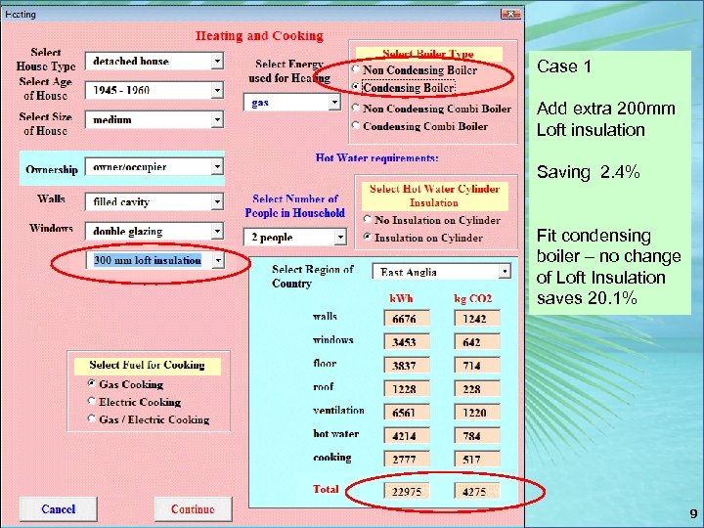The width and height of the screenshot is (704, 528).
Task: Click the ventilation kg CO2 value 1220
Action: [477, 413]
